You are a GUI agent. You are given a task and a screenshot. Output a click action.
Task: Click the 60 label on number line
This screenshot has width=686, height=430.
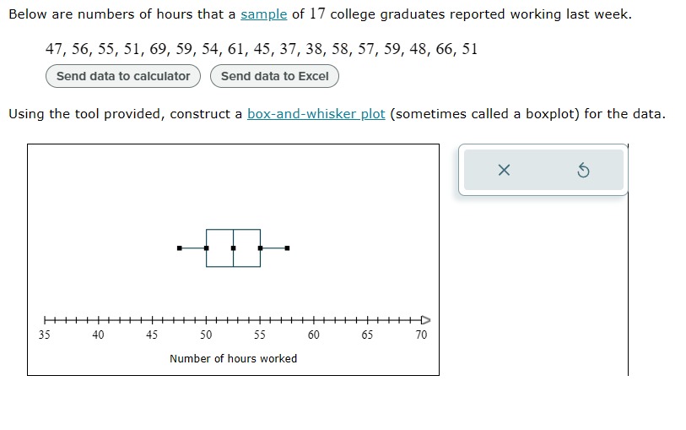[314, 335]
